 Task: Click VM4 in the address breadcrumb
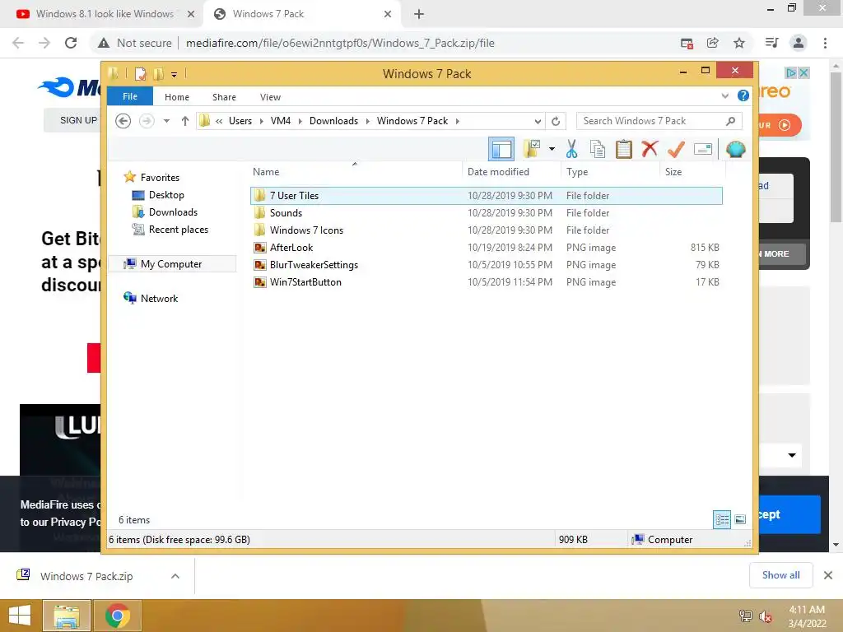pyautogui.click(x=281, y=121)
